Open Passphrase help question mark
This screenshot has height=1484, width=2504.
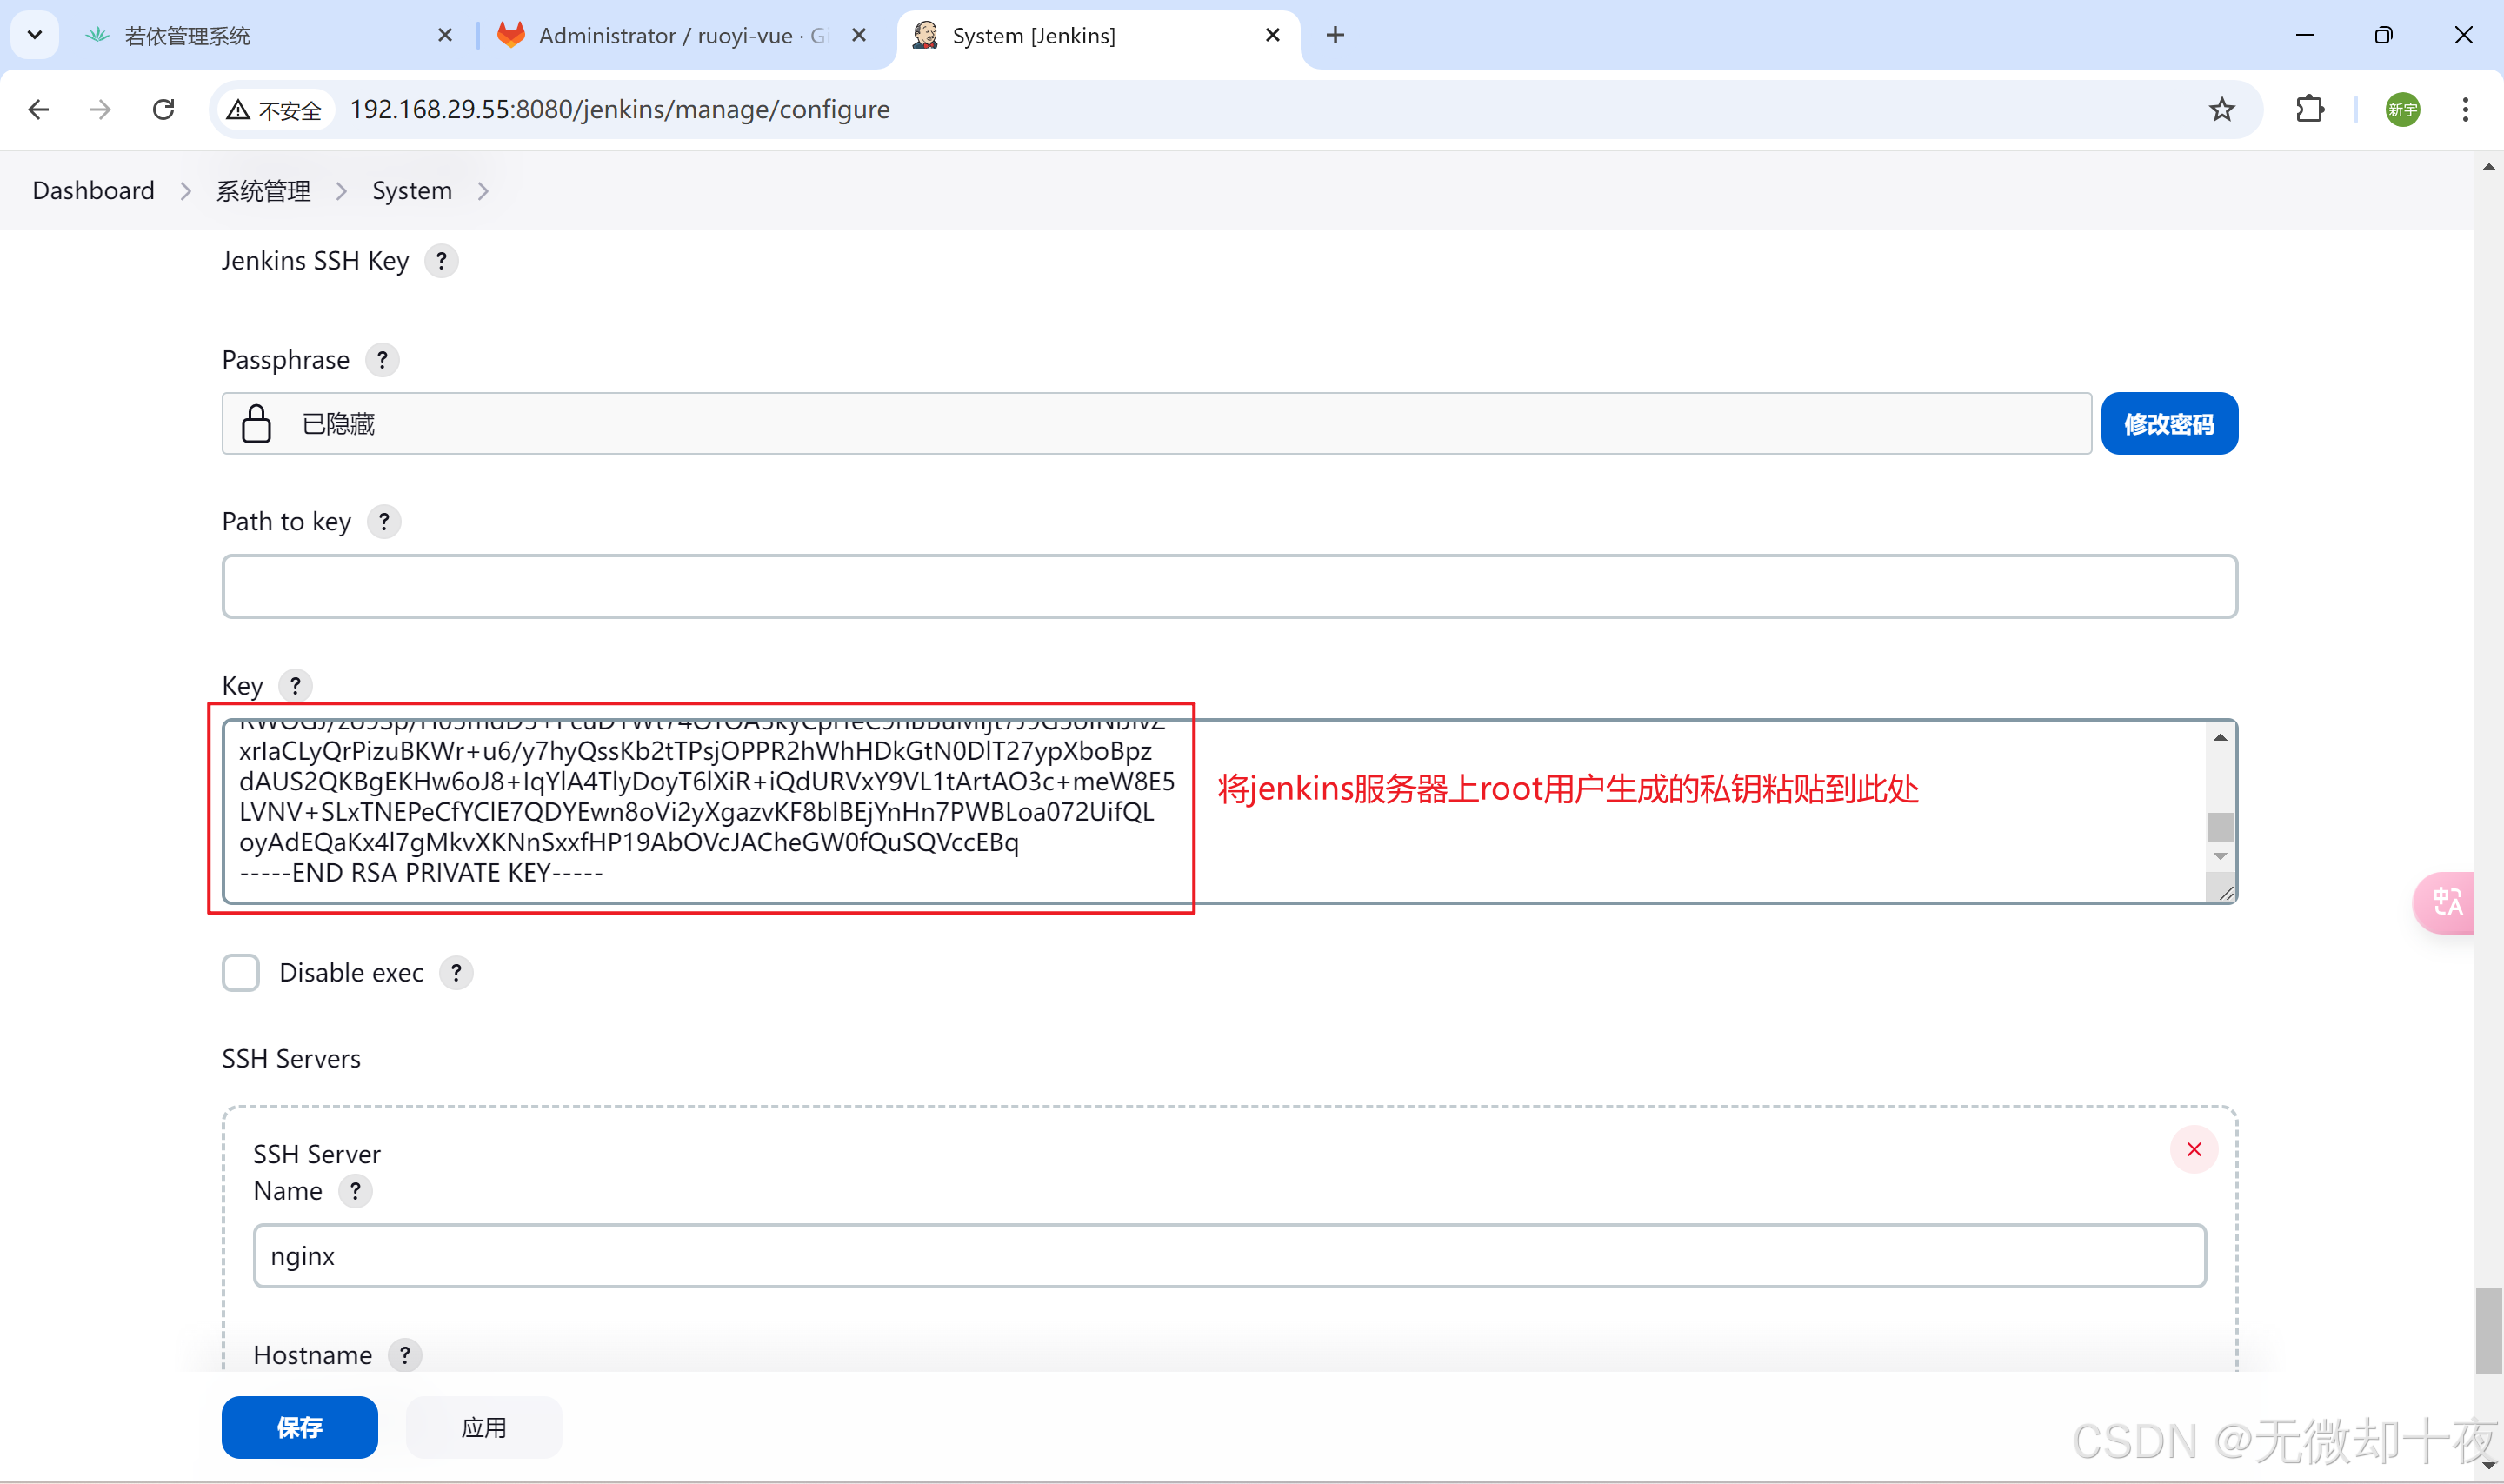(382, 360)
